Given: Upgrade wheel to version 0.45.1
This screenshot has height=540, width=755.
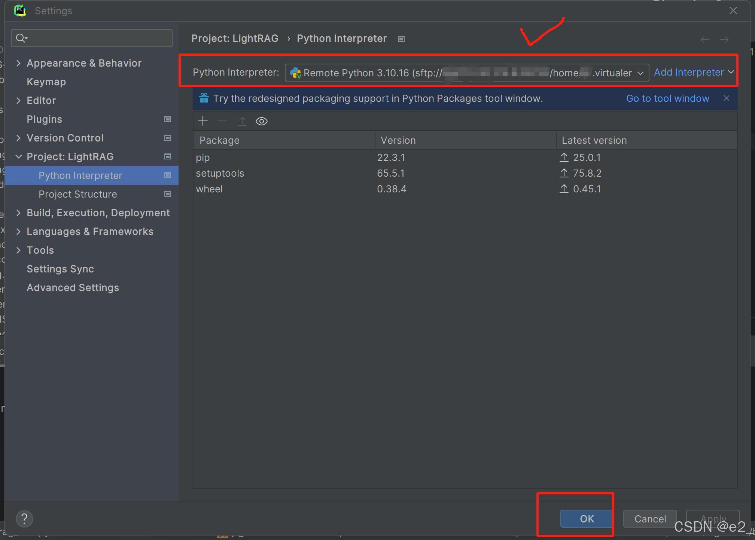Looking at the screenshot, I should tap(565, 189).
